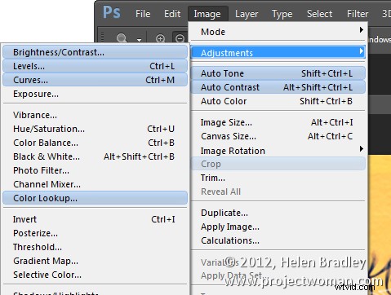Choose Auto Color
Viewport: 391px width, 295px height.
click(278, 101)
